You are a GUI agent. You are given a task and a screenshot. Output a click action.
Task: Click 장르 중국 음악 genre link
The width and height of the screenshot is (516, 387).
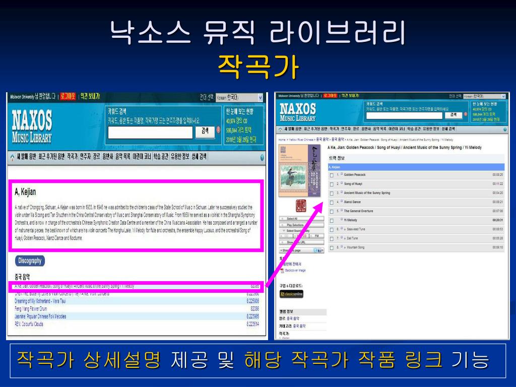[x=293, y=318]
